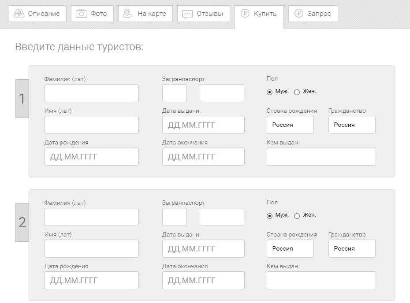
Task: Open Гражданство dropdown for tourist 2
Action: (x=352, y=249)
